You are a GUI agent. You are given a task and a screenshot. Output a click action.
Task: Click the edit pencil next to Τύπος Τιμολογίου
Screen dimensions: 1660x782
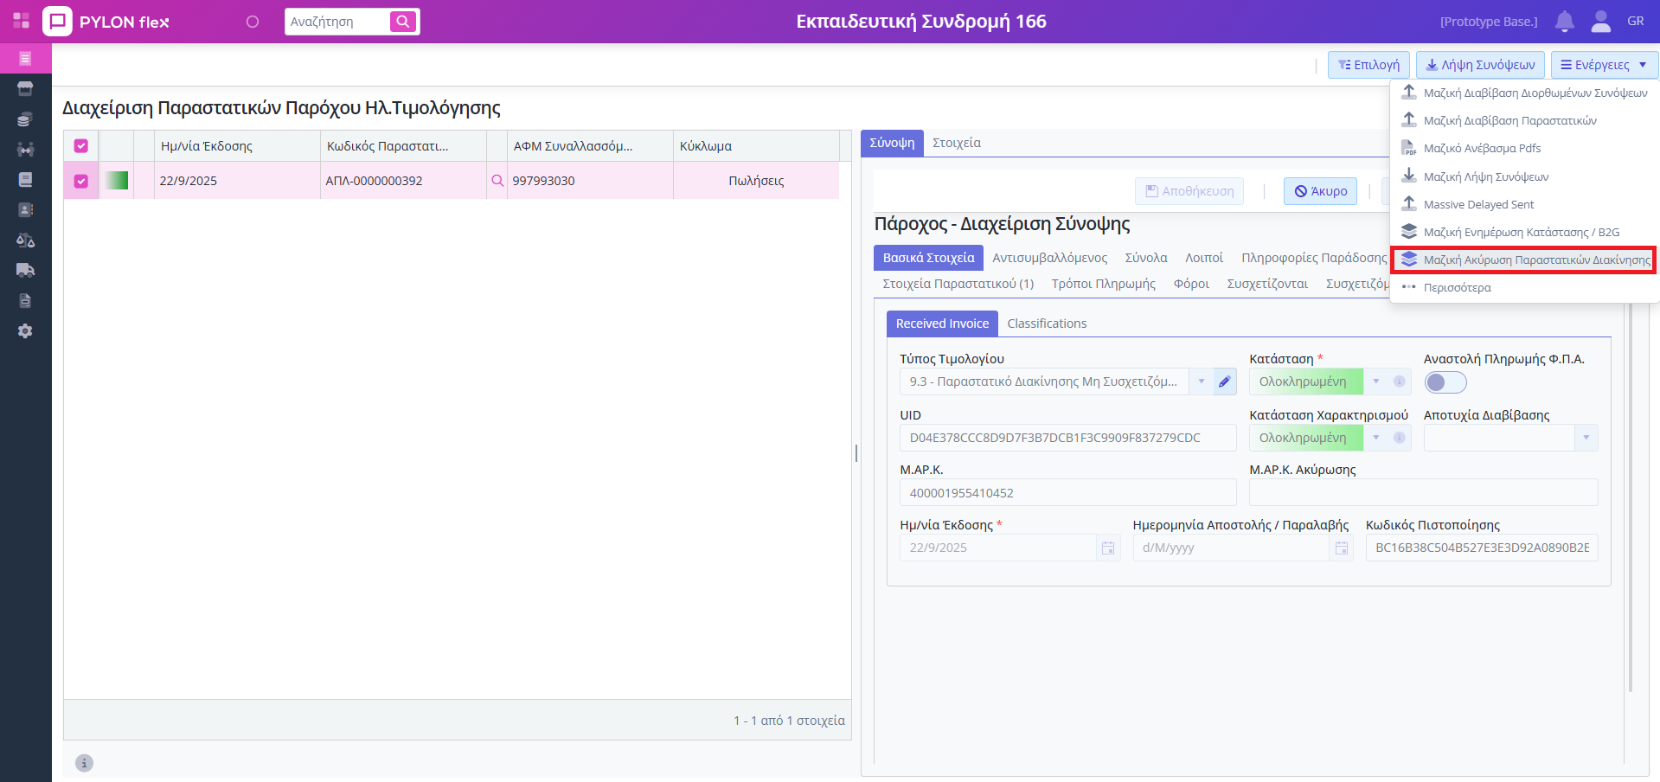[x=1225, y=381]
